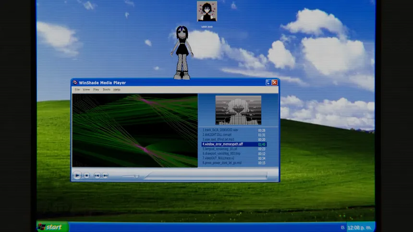Adjust the volume slider knob
Viewport: 413px width, 232px height.
[136, 176]
